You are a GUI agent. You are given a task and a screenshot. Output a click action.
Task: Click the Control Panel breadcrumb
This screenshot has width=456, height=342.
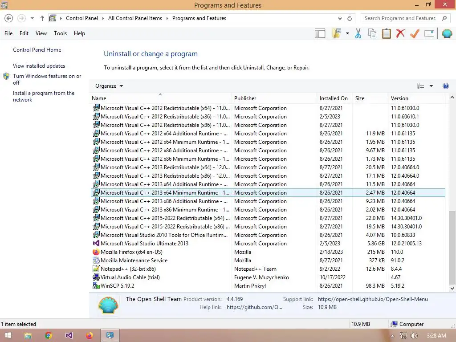82,18
